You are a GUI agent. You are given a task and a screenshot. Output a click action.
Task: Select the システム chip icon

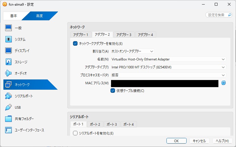(x=9, y=39)
